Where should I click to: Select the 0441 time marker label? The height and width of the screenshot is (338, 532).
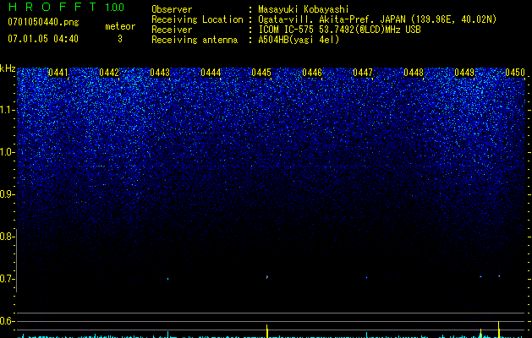point(58,73)
